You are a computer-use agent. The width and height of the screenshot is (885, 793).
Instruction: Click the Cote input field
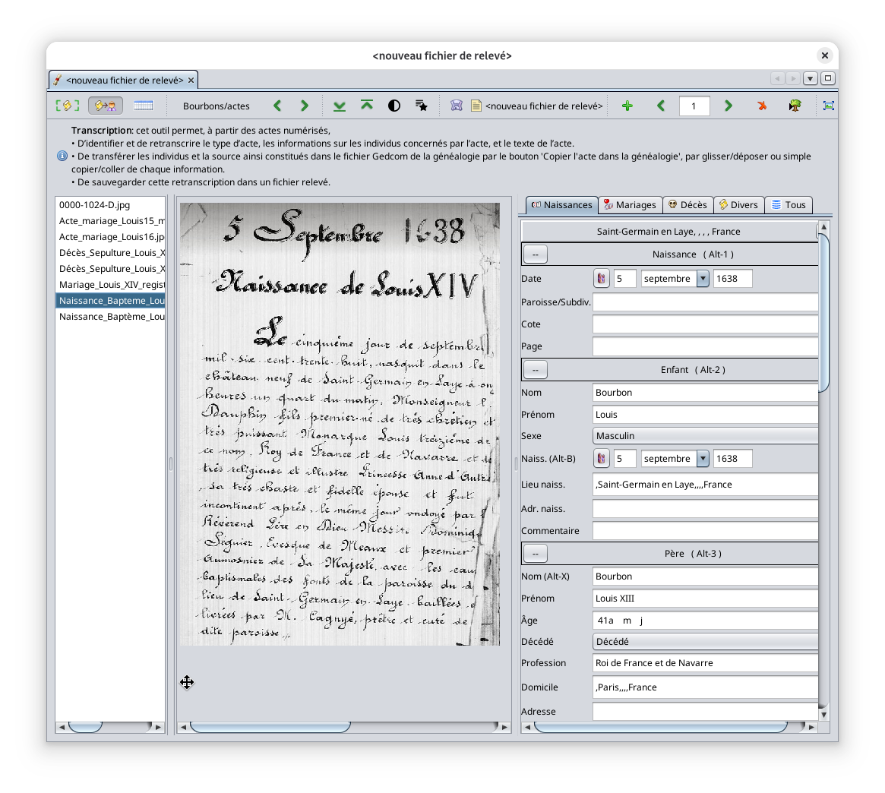click(x=705, y=324)
